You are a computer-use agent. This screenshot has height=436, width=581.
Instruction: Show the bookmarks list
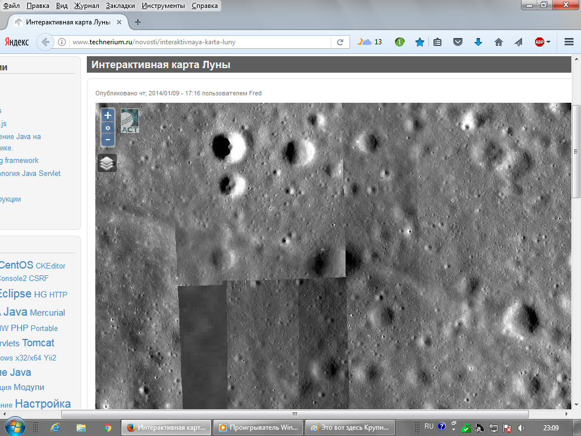pyautogui.click(x=437, y=42)
